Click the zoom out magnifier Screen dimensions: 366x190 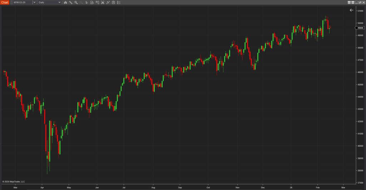tap(81, 3)
